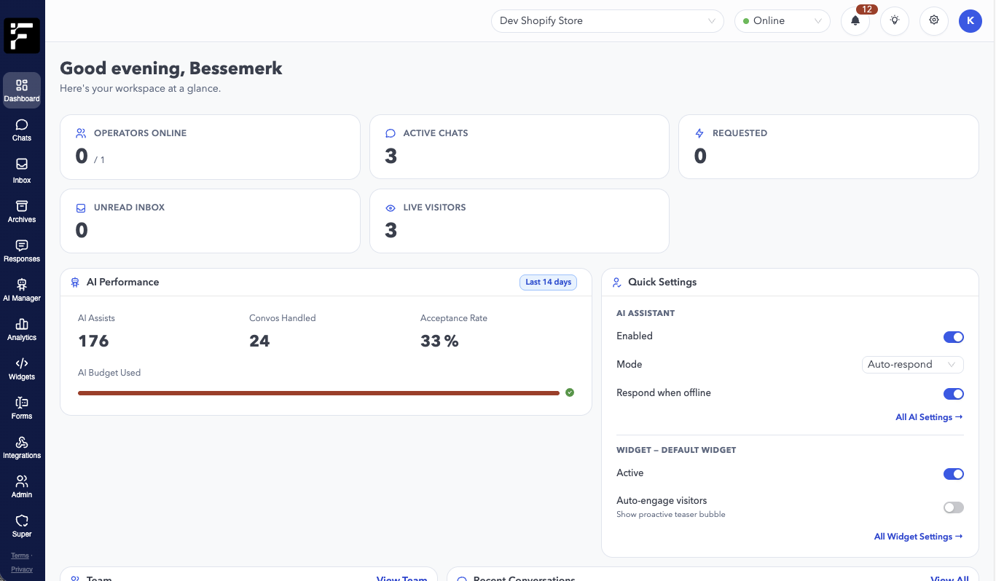
Task: Open the AI Mode Auto-respond dropdown
Action: [912, 364]
